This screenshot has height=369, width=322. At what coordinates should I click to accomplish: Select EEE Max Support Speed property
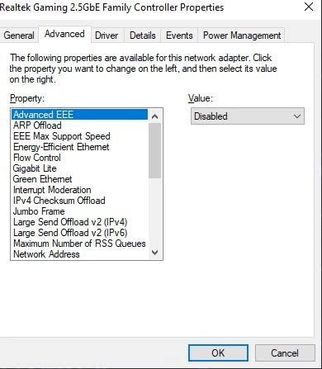[x=80, y=136]
